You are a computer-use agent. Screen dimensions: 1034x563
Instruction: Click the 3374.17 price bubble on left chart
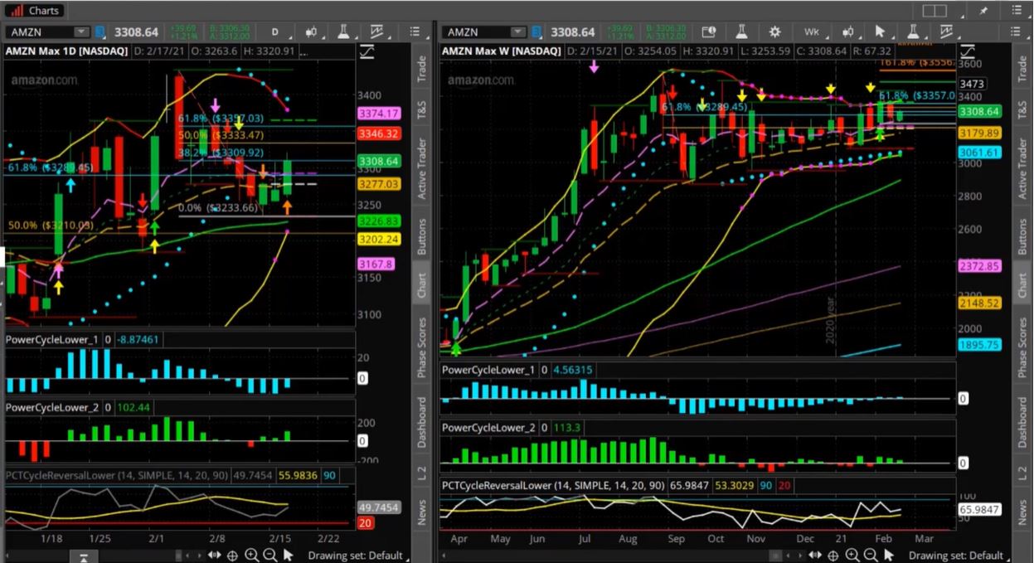(x=380, y=114)
